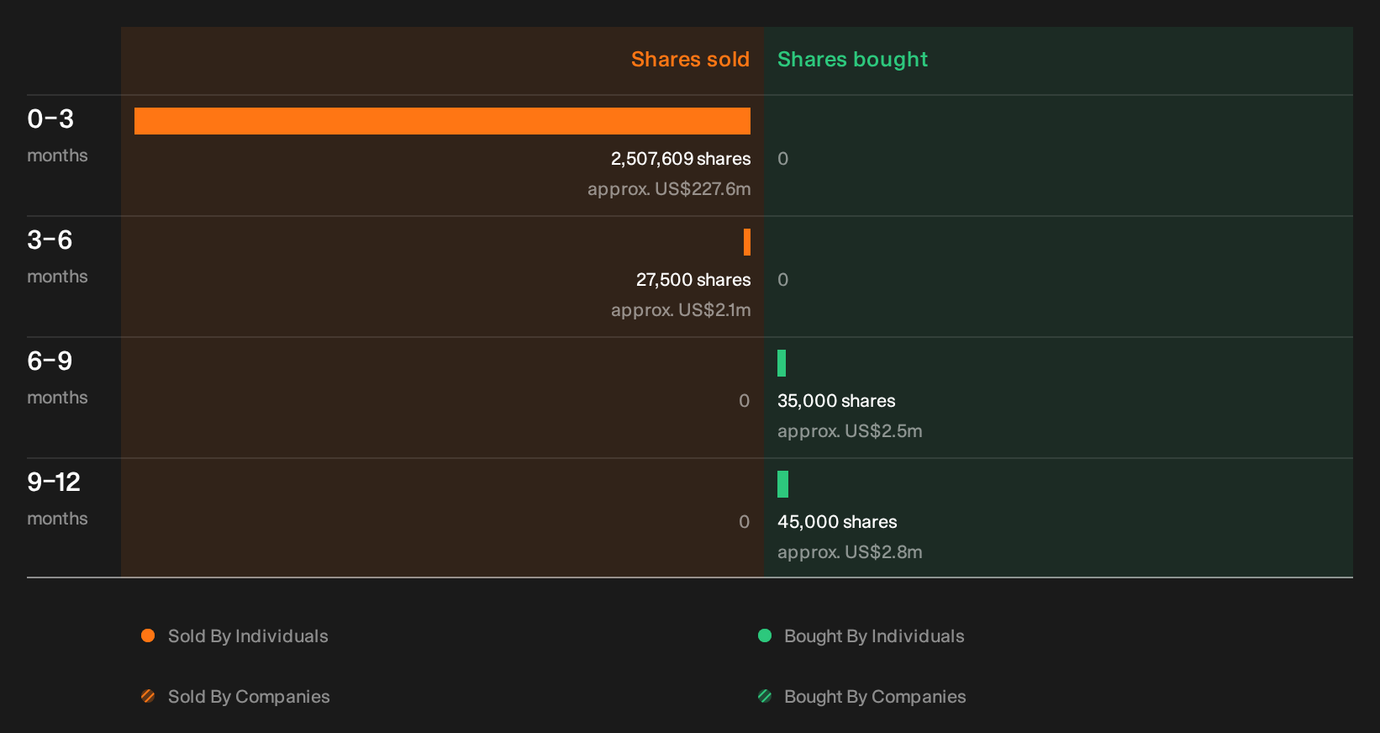Click the approx. US$2.5m value

(850, 431)
